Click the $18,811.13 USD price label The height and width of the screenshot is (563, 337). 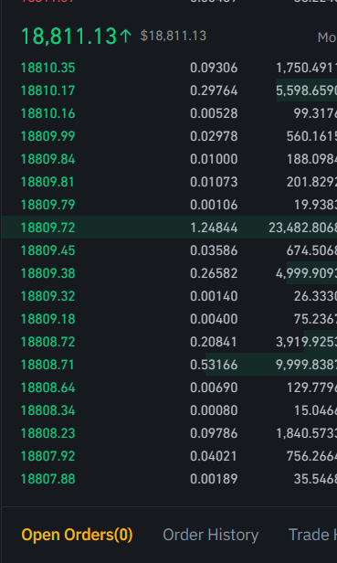(174, 36)
